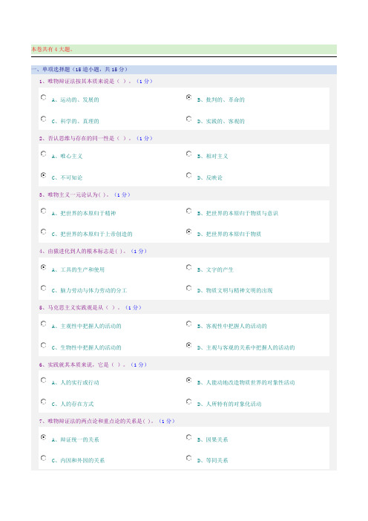Choose 等同关系 option in question 7
Image resolution: width=368 pixels, height=521 pixels.
pyautogui.click(x=189, y=458)
